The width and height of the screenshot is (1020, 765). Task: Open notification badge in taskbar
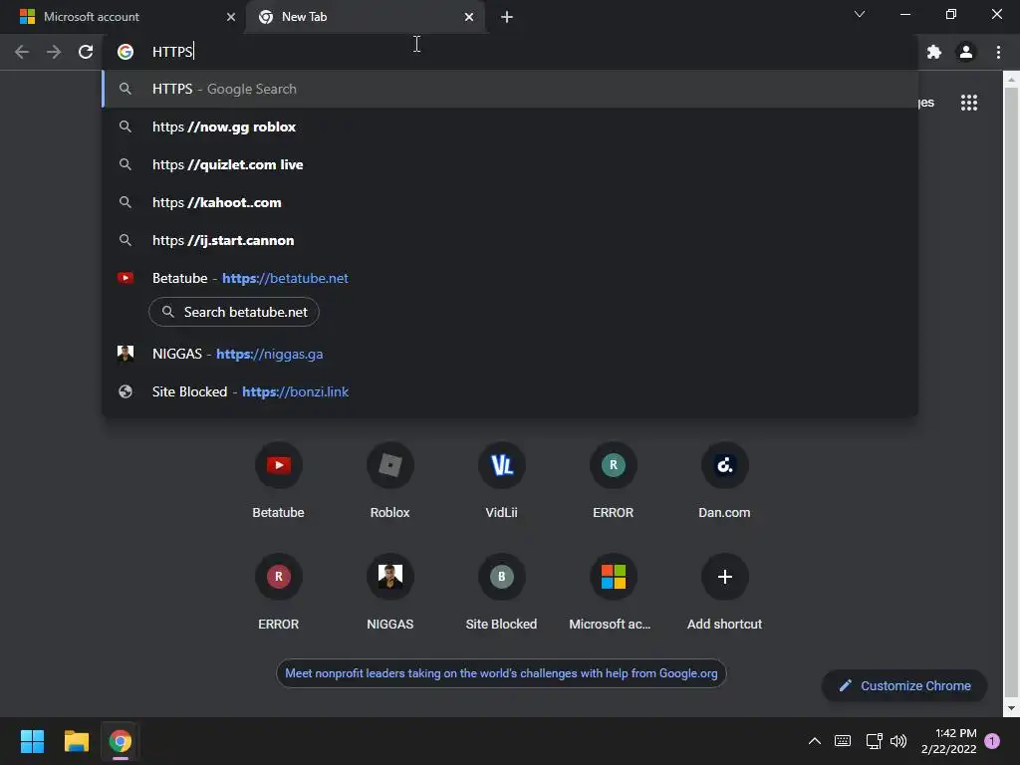(x=992, y=741)
